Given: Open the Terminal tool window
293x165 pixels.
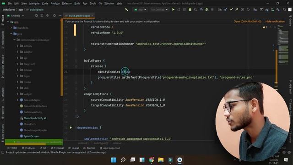Looking at the screenshot, I should 57,148.
